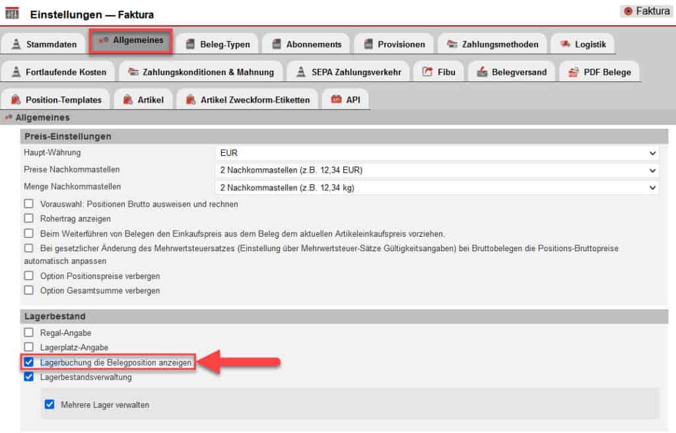Disable Mehrere Lager verwalten

pos(50,404)
